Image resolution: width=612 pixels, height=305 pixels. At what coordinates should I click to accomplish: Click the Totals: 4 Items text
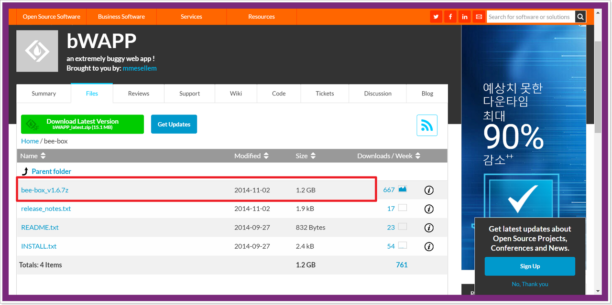coord(41,265)
